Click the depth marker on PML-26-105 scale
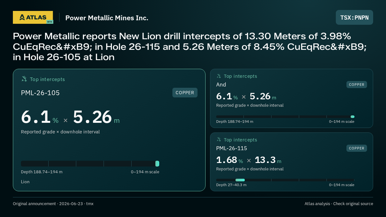 pyautogui.click(x=157, y=164)
